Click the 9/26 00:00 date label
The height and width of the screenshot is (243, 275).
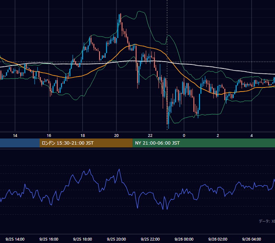click(184, 239)
